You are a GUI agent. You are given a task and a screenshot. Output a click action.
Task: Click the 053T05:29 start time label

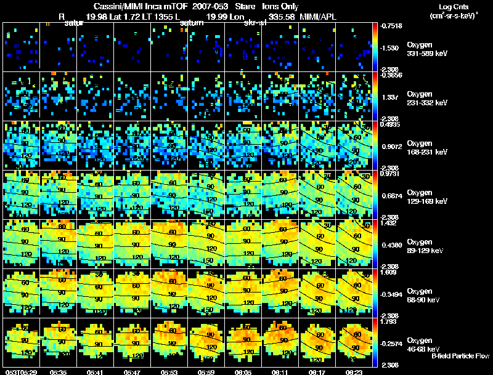point(21,372)
